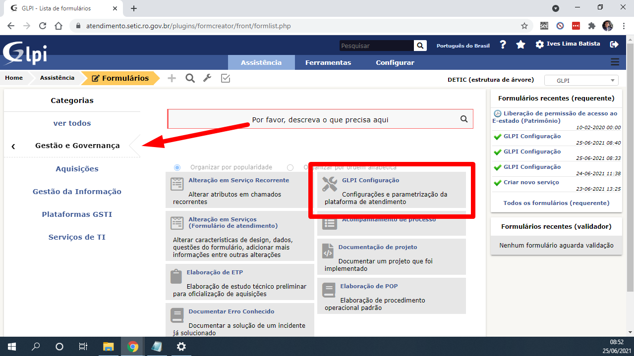Viewport: 634px width, 356px height.
Task: Open Cortana circle in taskbar
Action: pos(59,347)
